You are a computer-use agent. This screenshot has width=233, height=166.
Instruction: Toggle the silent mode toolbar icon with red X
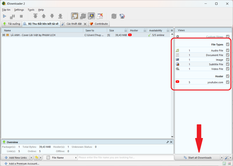click(x=100, y=16)
